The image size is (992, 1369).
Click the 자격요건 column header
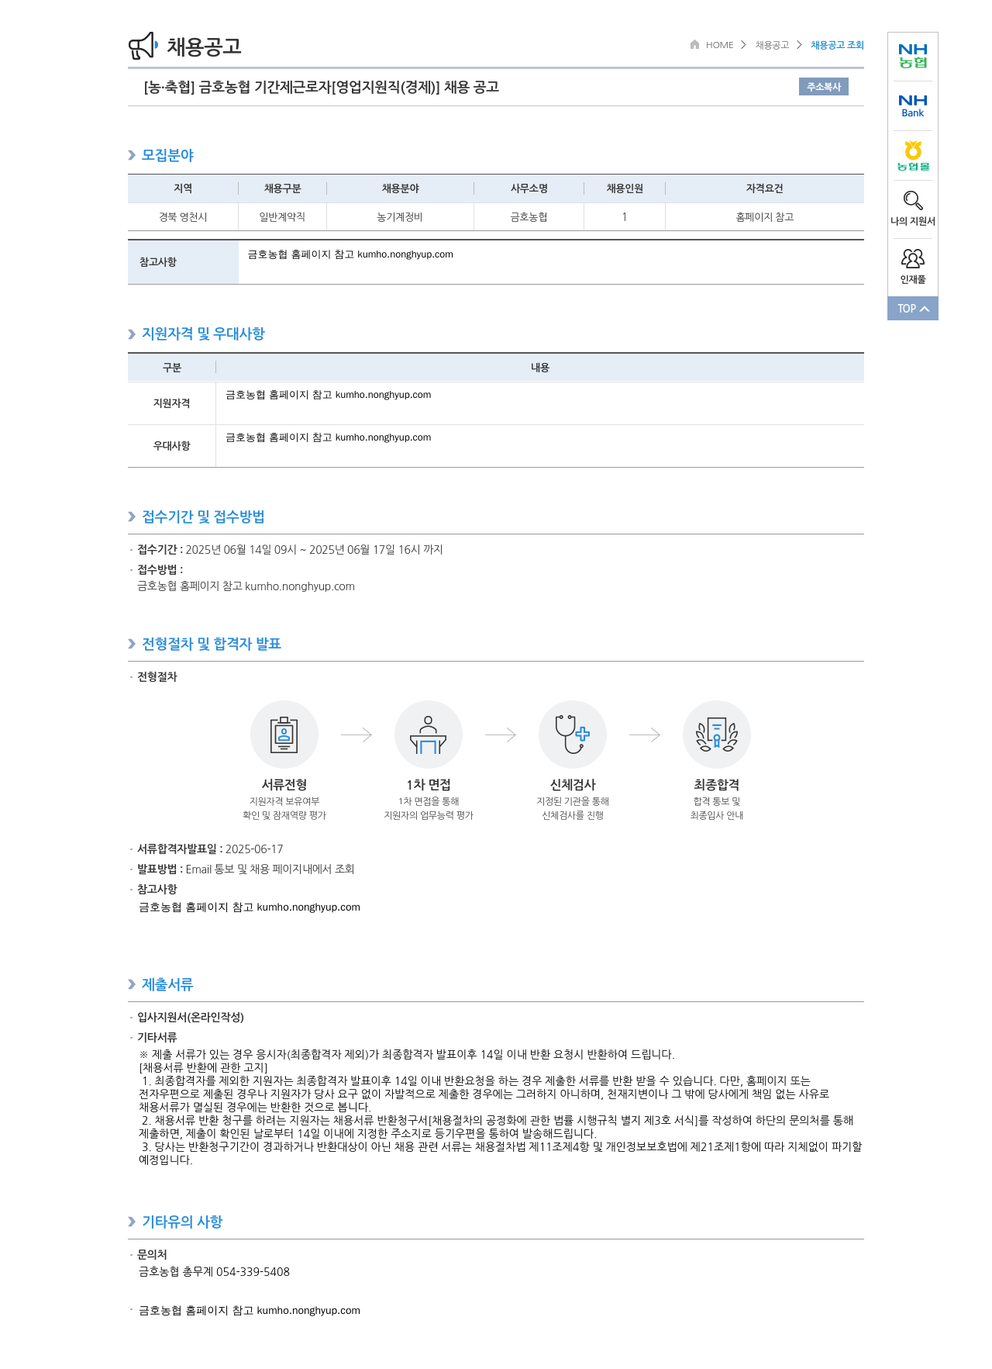pos(764,188)
